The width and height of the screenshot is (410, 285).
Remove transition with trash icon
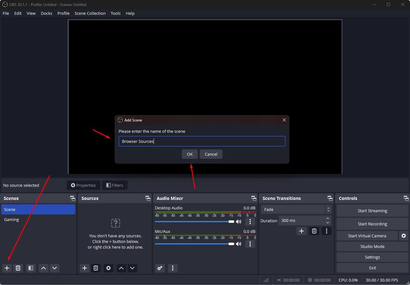click(314, 231)
